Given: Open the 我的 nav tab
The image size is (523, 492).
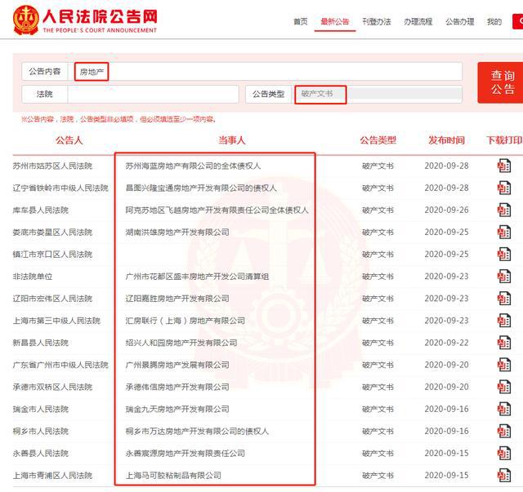Looking at the screenshot, I should [494, 22].
